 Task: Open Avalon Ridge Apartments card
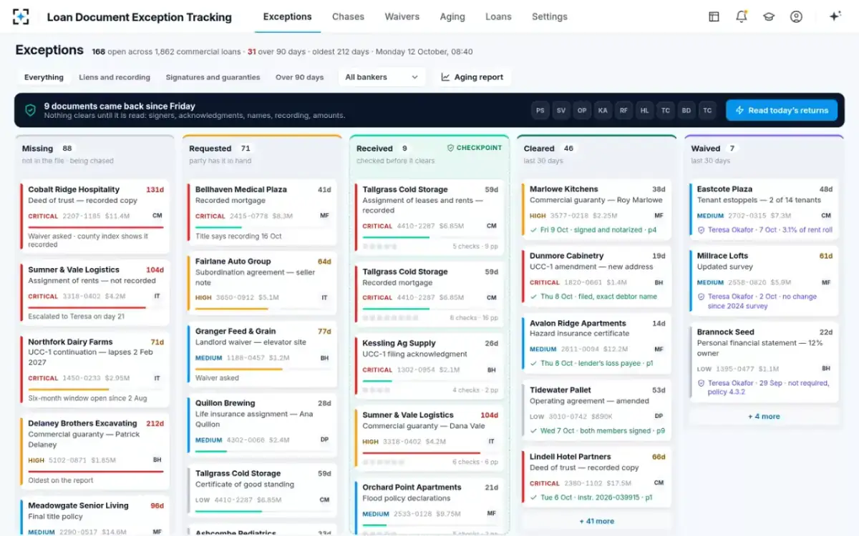(x=596, y=344)
